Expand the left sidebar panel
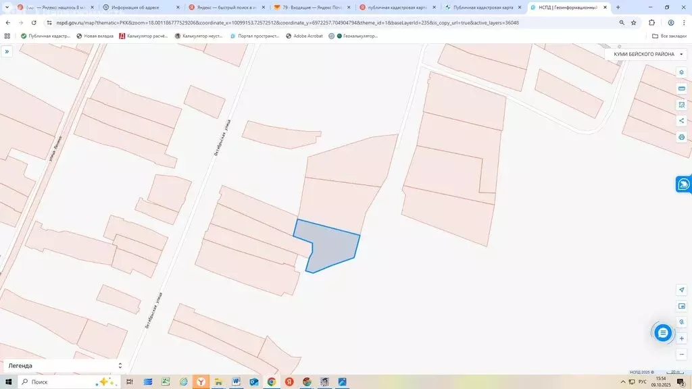This screenshot has width=692, height=389. pos(7,51)
